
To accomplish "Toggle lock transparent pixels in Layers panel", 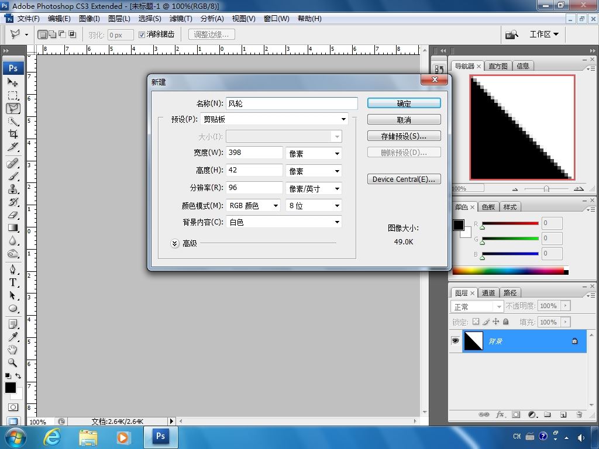I will click(x=476, y=322).
